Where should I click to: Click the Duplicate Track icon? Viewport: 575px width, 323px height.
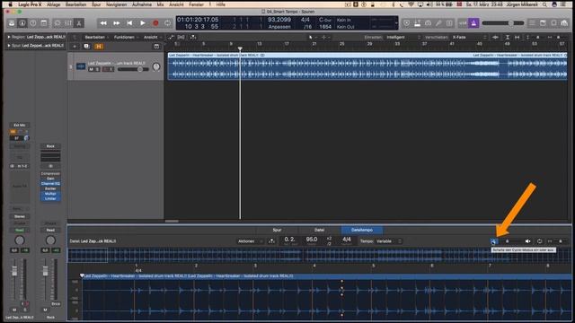click(86, 46)
